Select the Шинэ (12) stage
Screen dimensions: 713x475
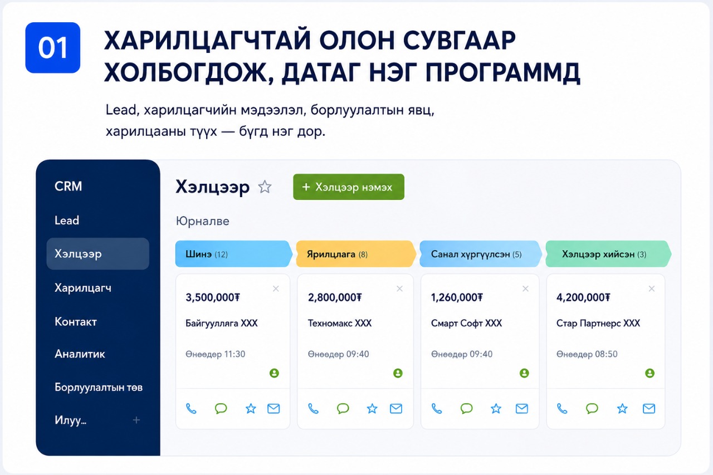pyautogui.click(x=234, y=254)
